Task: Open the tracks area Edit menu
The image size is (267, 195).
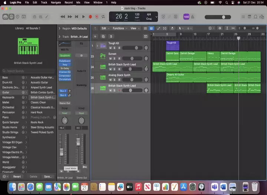Action: click(x=105, y=28)
